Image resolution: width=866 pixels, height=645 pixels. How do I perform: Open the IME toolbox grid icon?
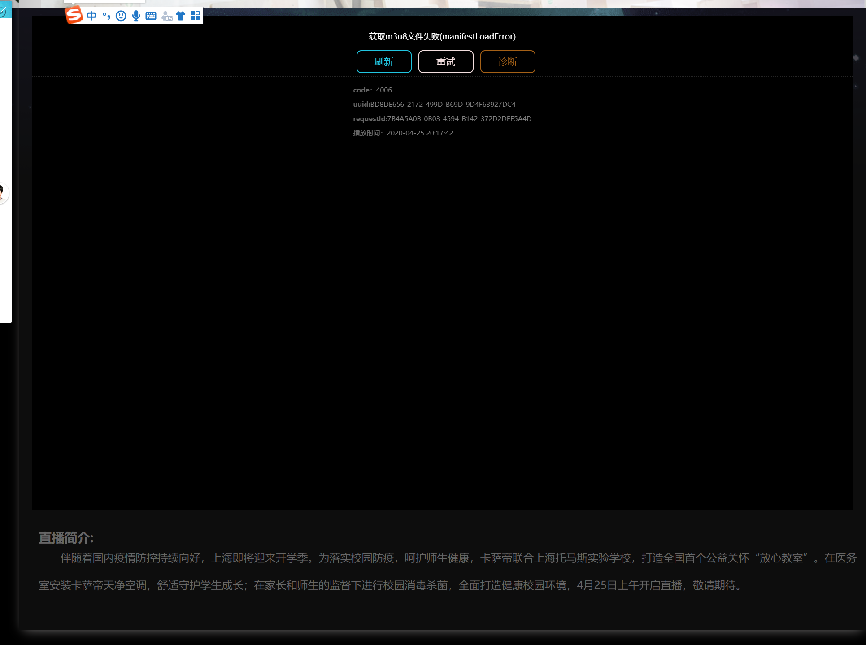[x=195, y=16]
